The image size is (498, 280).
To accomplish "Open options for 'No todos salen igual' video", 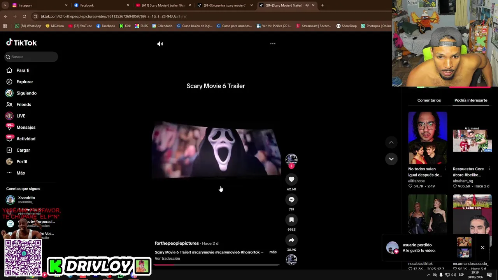I will click(445, 169).
